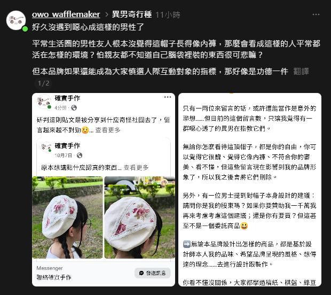Open the 異男奇行種 topic tag
Viewport: 331px width, 295px height.
(x=132, y=14)
